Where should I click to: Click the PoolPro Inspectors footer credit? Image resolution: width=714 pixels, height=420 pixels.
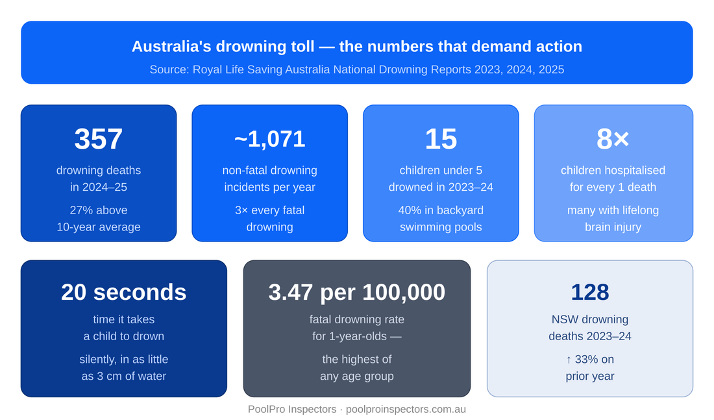[356, 409]
